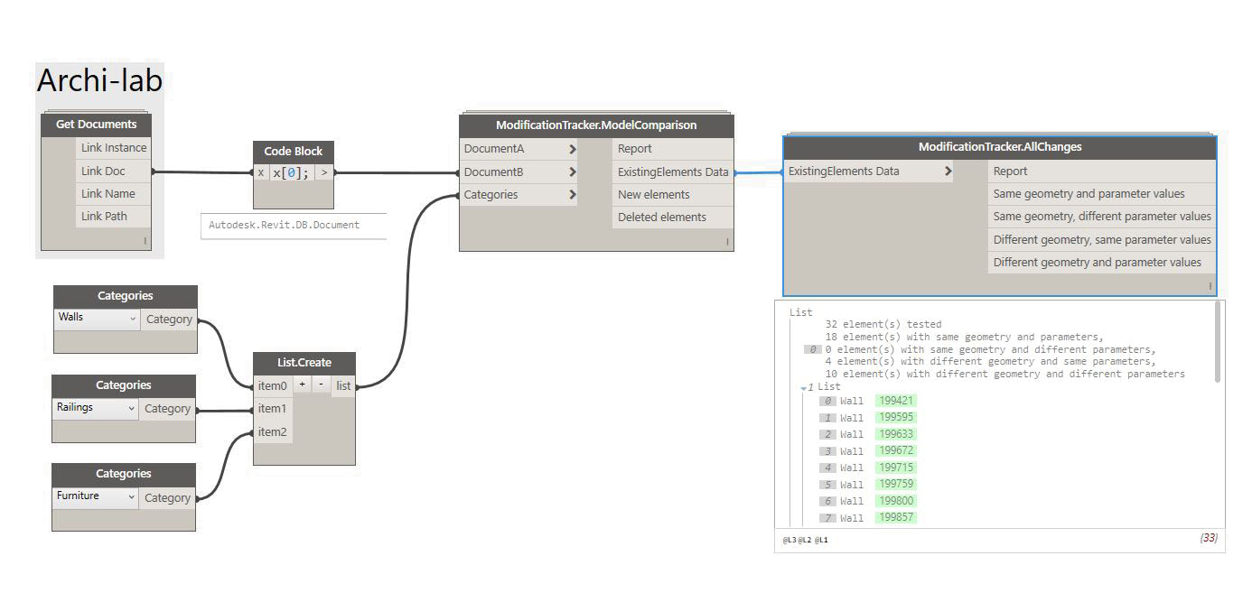Remove an input with List.Create minus button
This screenshot has height=593, width=1252.
coord(322,385)
